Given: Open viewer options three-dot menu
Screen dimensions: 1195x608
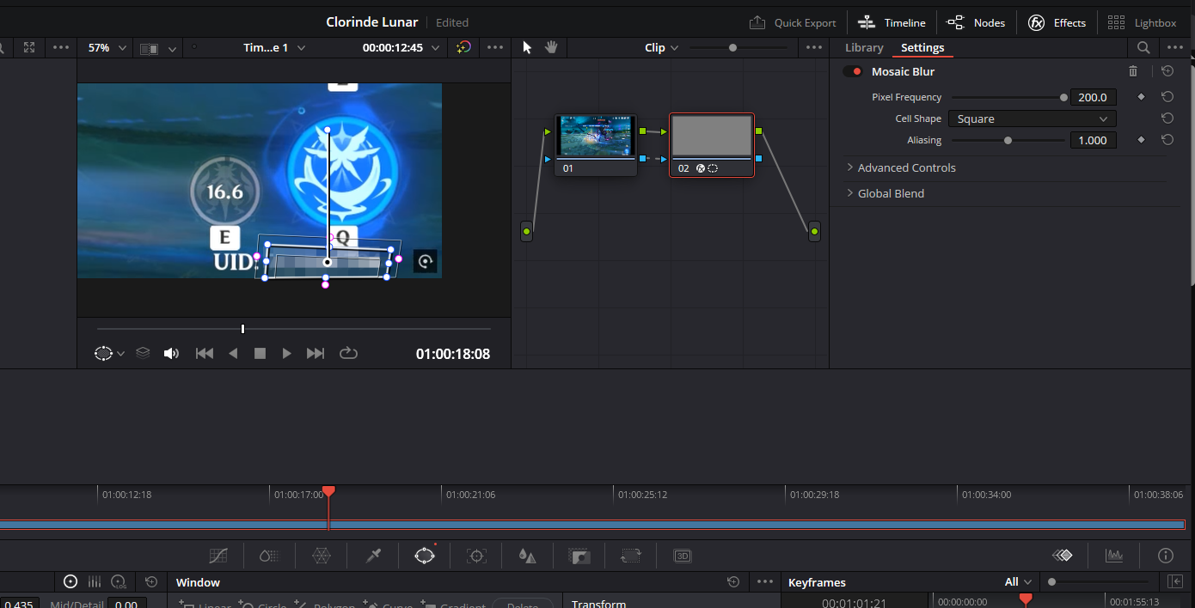Looking at the screenshot, I should (495, 47).
